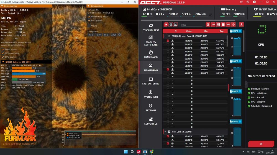Collapse the Demo options panel
Screen dimensions: 277x155
tap(89, 6)
